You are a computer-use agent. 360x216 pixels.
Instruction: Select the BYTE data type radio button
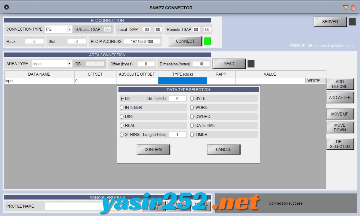point(192,98)
